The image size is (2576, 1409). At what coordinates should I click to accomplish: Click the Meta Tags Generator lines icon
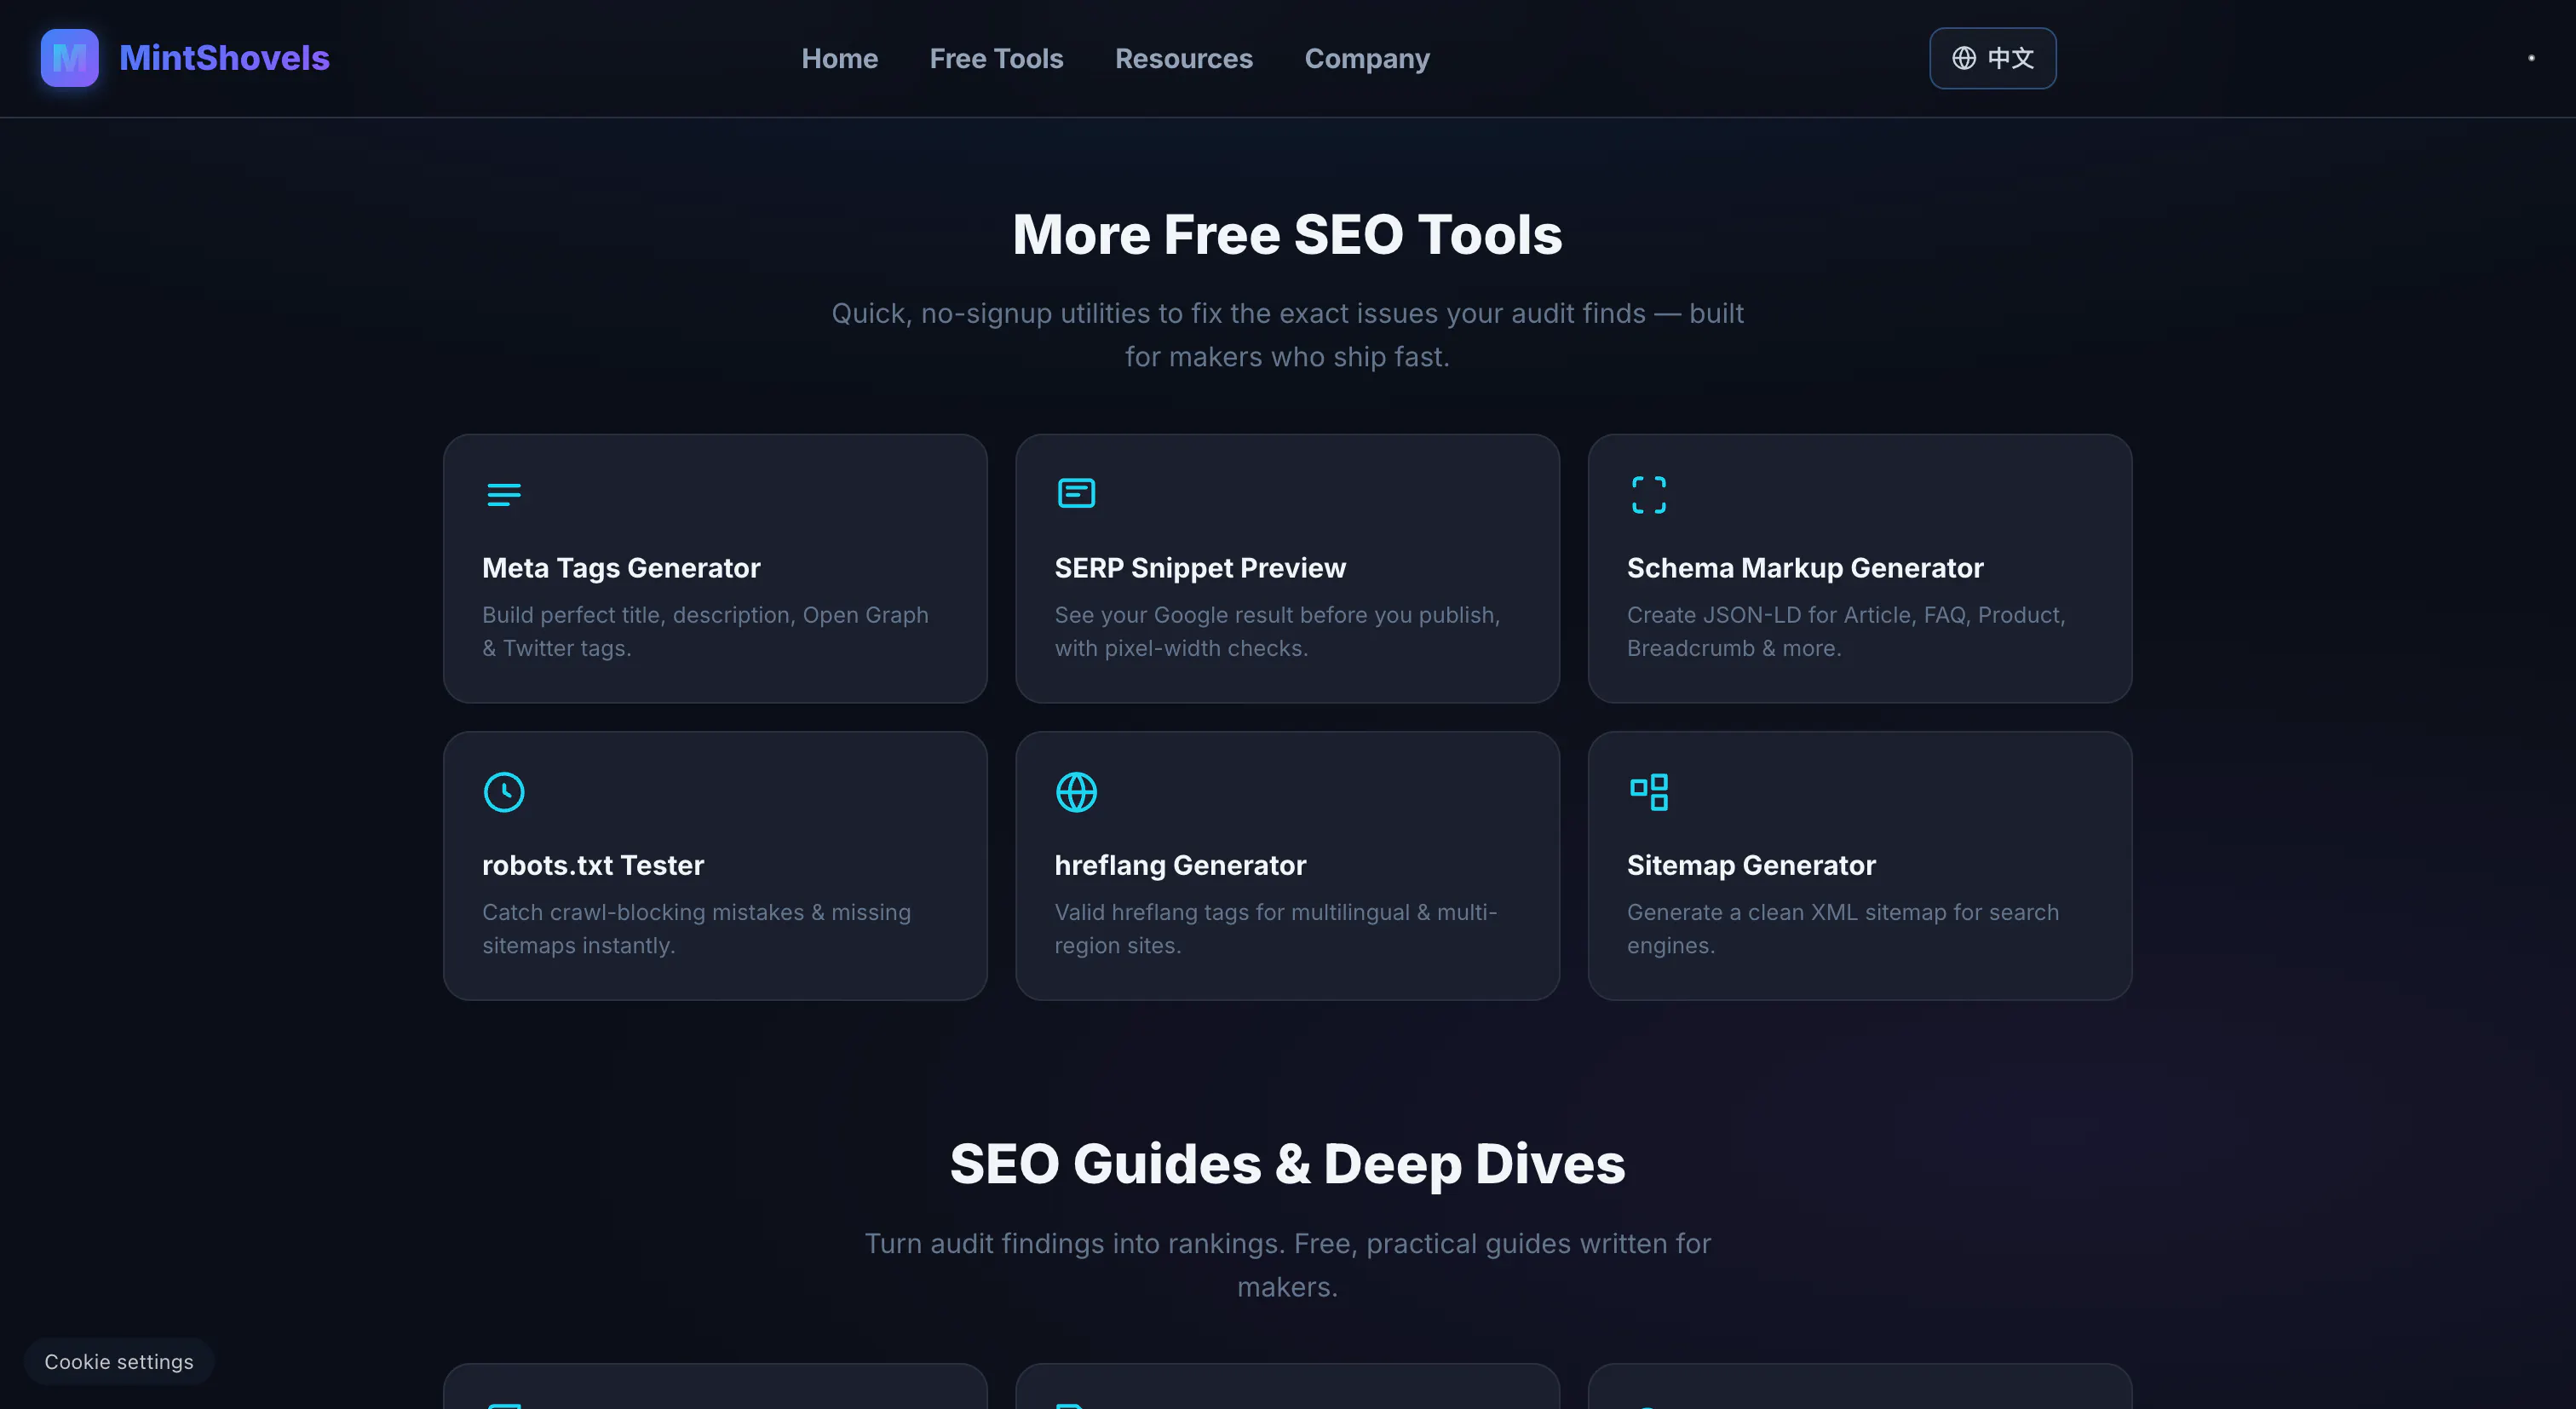(504, 494)
